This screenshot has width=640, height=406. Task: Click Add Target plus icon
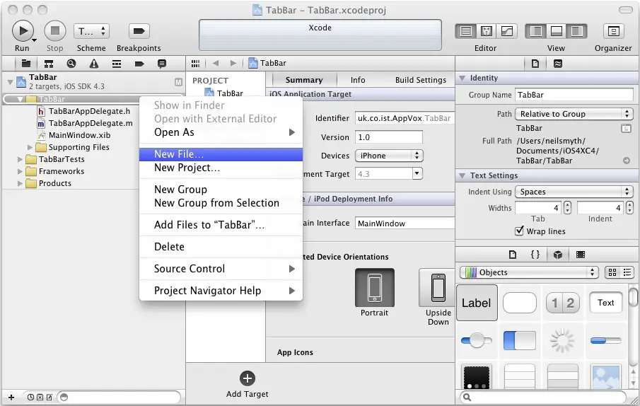coord(247,378)
